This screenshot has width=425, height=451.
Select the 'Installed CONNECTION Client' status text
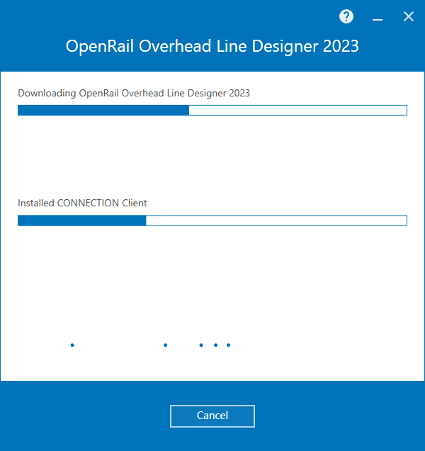82,203
